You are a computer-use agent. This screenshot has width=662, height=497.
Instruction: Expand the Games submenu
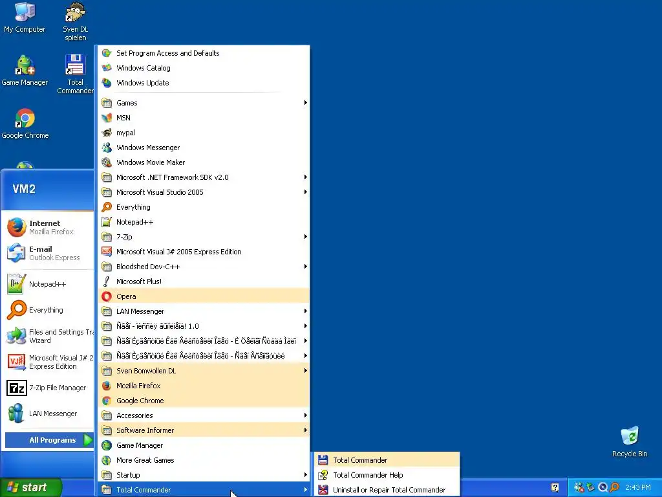point(204,103)
